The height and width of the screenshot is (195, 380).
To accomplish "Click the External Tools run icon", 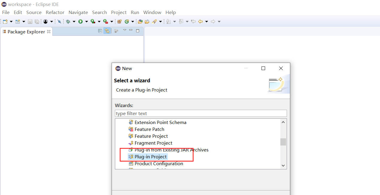I will (105, 21).
